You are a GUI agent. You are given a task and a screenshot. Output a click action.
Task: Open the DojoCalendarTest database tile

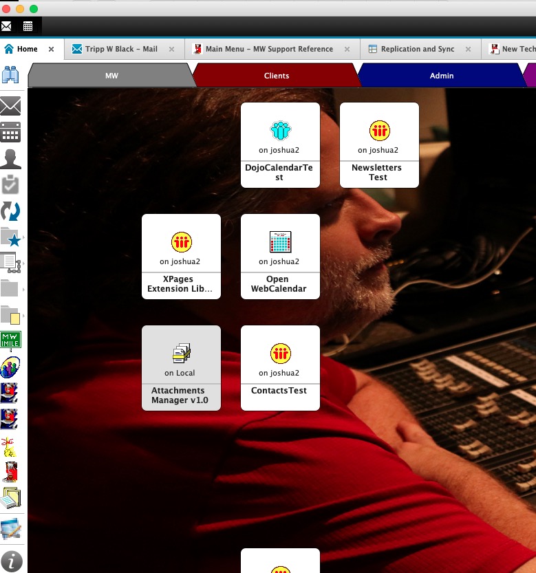point(280,144)
